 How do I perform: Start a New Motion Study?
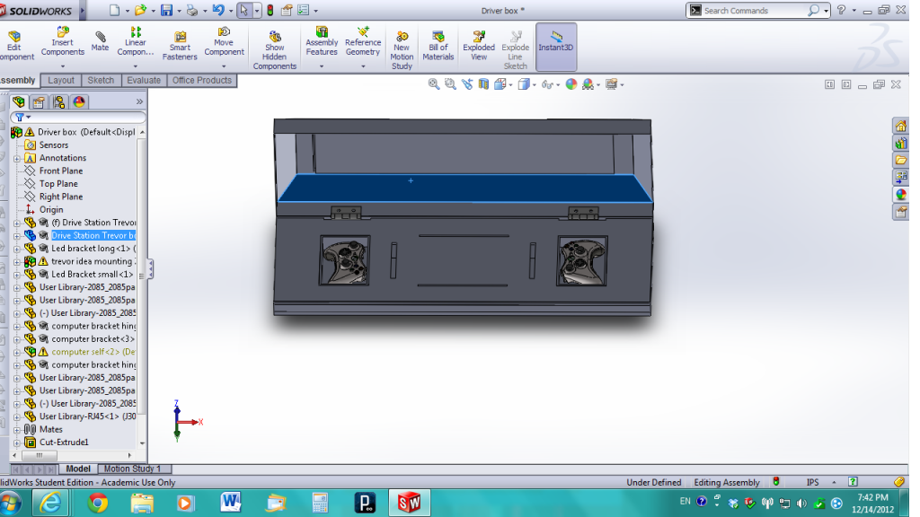click(x=402, y=50)
